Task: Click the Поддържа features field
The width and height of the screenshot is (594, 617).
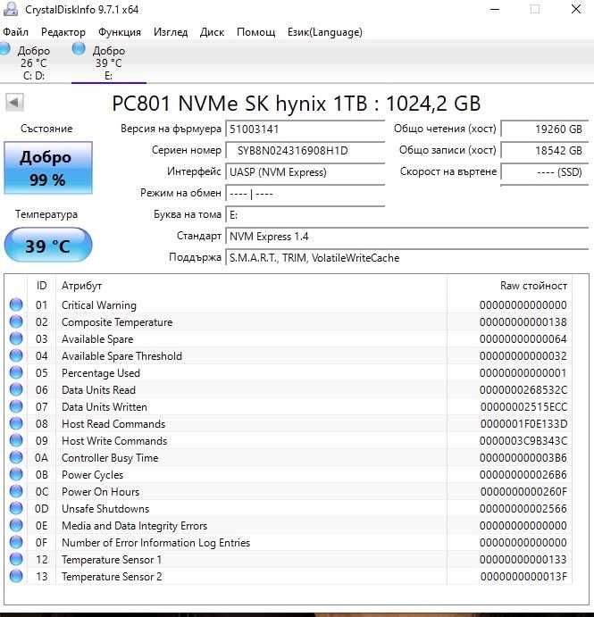Action: click(x=407, y=258)
